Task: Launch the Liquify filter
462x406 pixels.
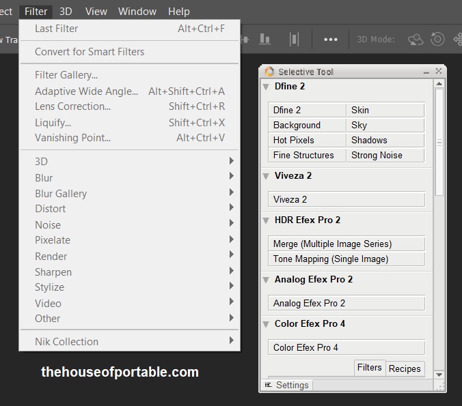Action: tap(130, 122)
